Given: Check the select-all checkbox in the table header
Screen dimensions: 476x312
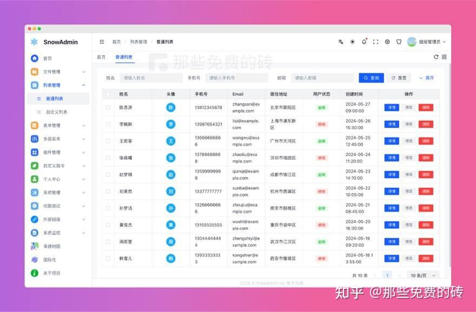Looking at the screenshot, I should coord(108,93).
